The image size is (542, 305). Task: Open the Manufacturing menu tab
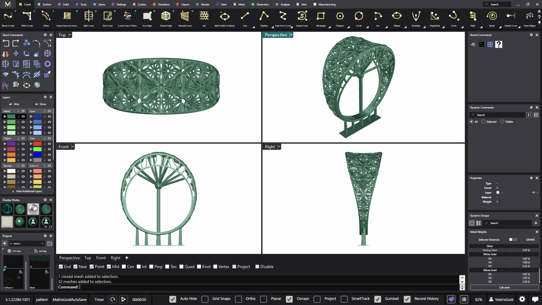(x=325, y=4)
